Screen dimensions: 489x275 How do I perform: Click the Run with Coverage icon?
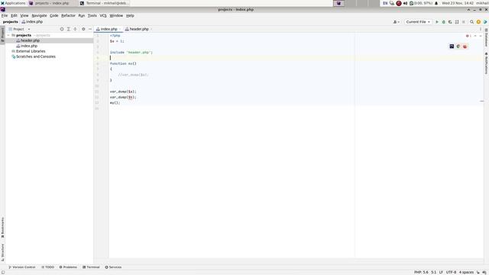(x=450, y=22)
